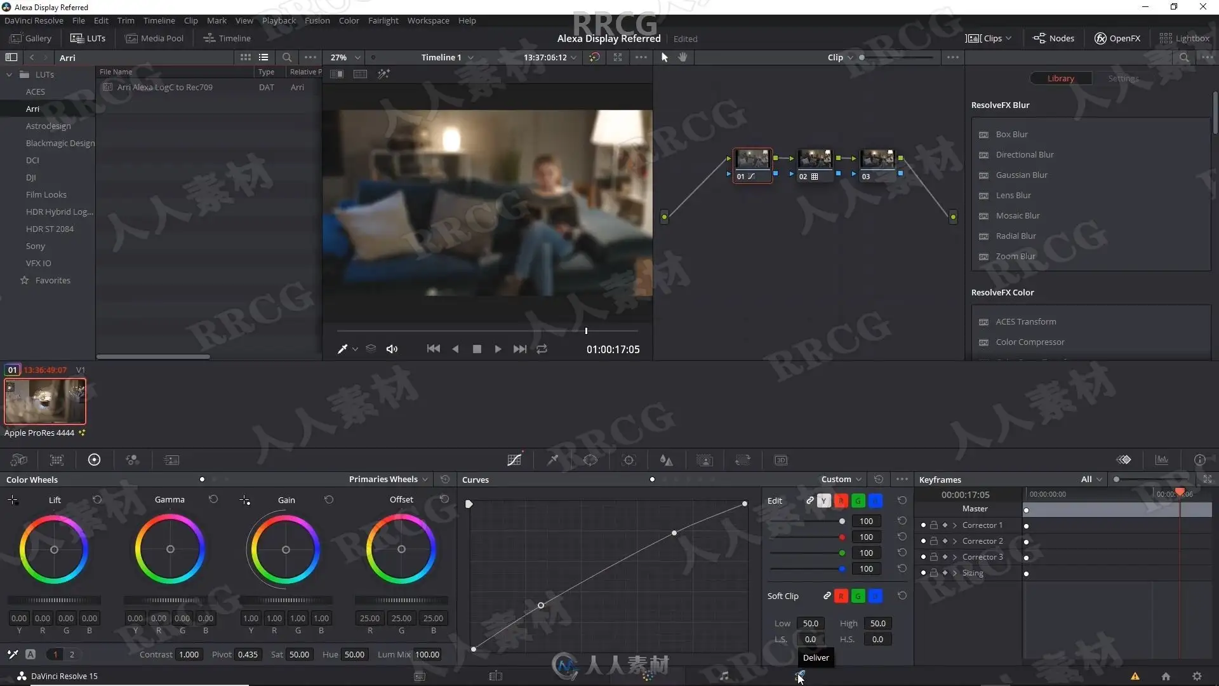
Task: Click the Color Wheels palette icon
Action: pos(94,460)
